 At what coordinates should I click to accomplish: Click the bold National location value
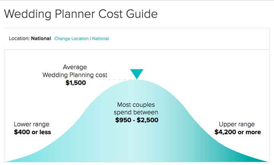pos(41,38)
